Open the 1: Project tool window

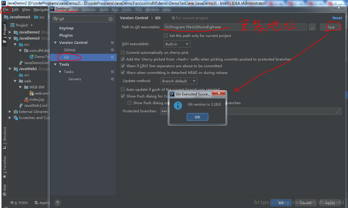coord(4,34)
